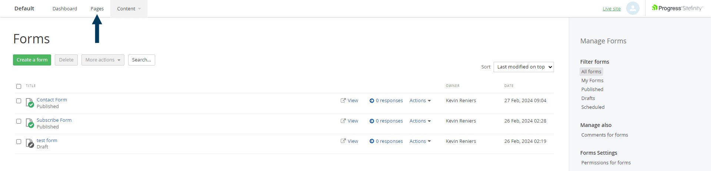Open responses arrow icon for Contact Form

(372, 101)
